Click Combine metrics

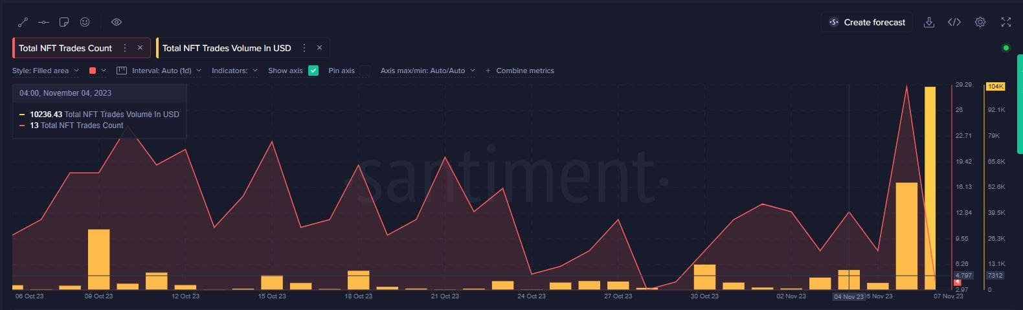click(520, 71)
